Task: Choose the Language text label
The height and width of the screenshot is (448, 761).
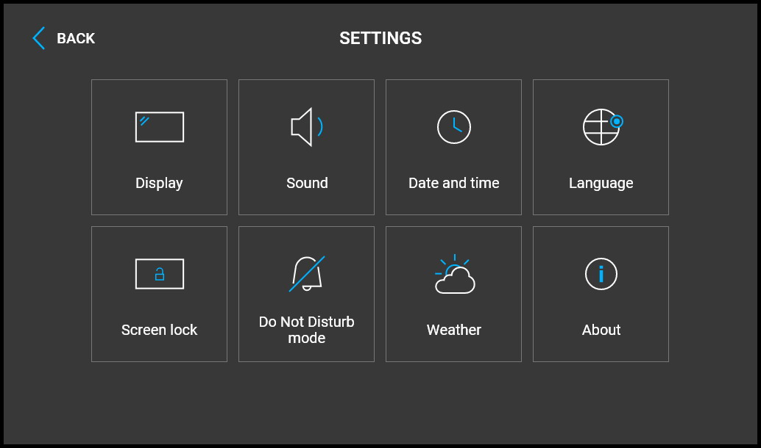Action: (601, 183)
